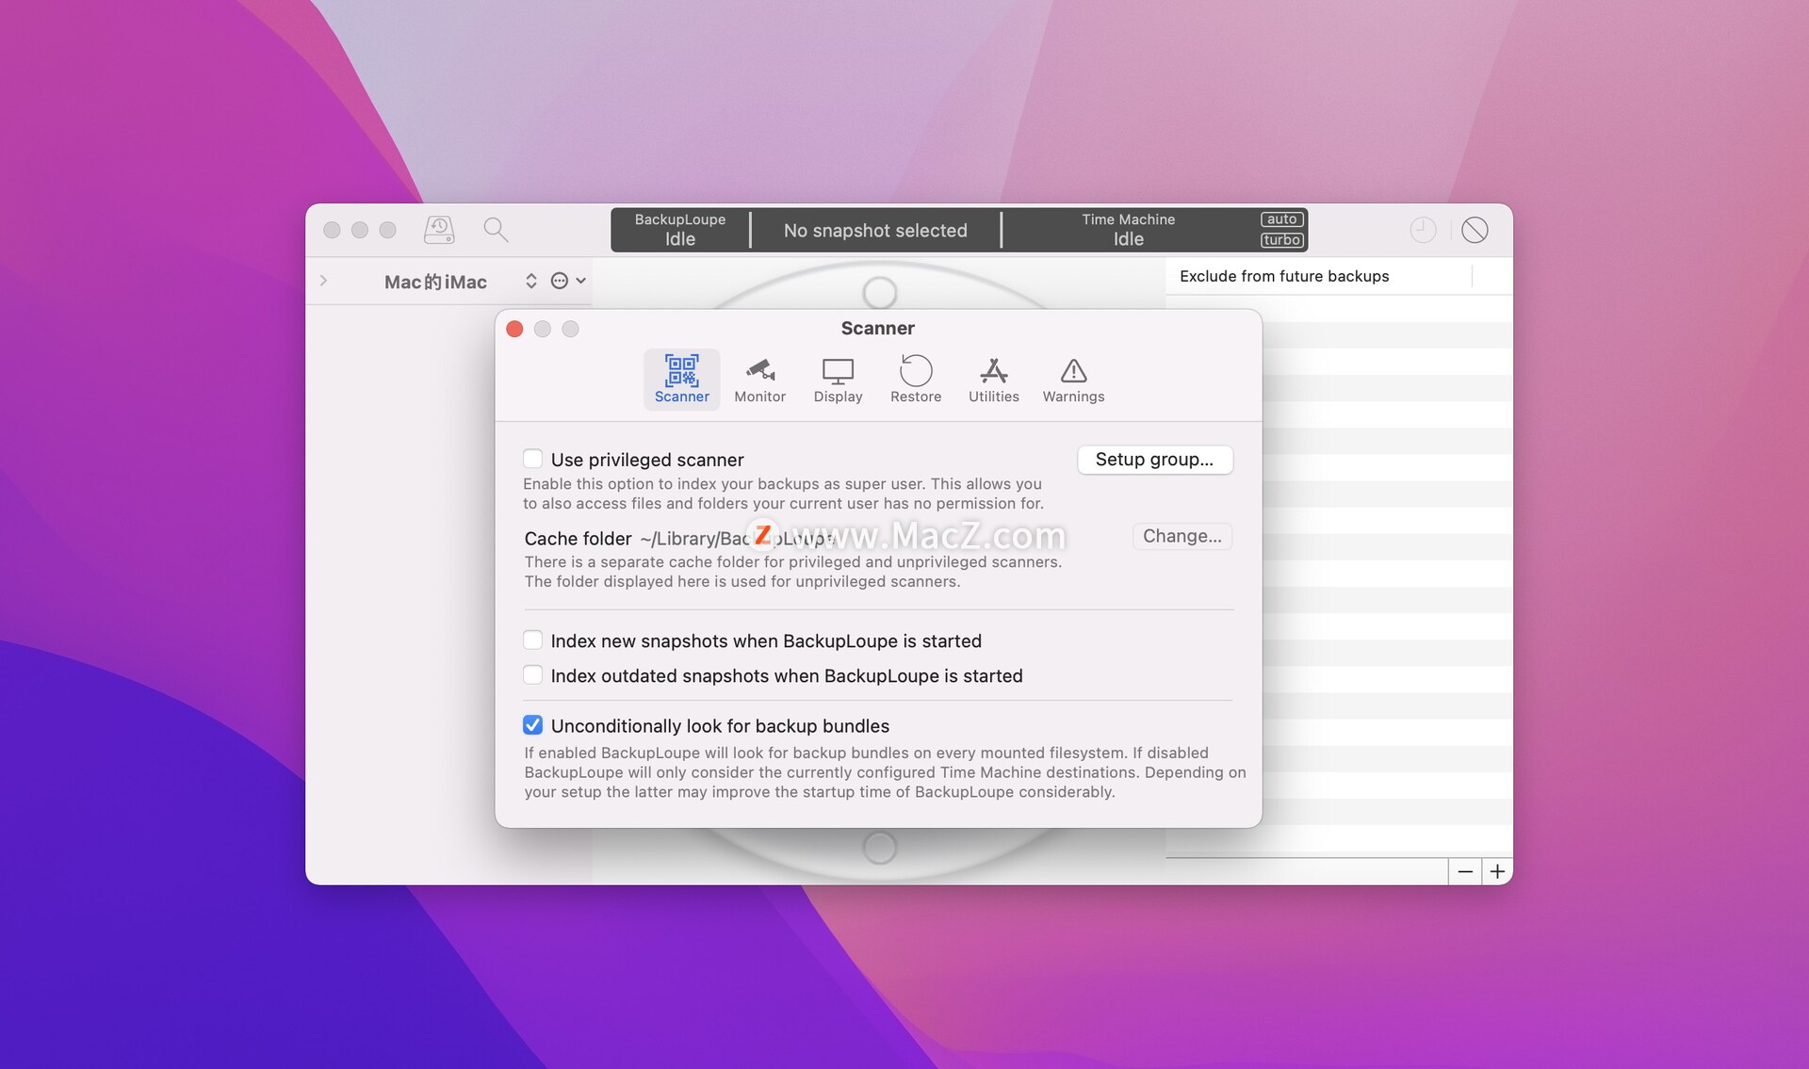
Task: Open the Restore preferences tab
Action: click(x=916, y=379)
